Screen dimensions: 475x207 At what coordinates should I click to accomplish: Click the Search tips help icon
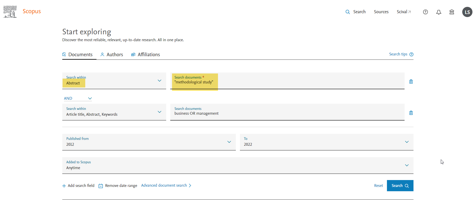tap(411, 54)
